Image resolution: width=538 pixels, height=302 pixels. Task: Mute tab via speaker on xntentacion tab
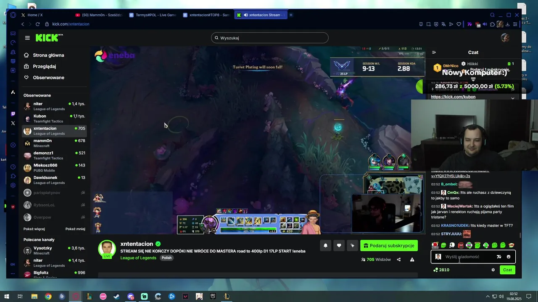pyautogui.click(x=246, y=15)
